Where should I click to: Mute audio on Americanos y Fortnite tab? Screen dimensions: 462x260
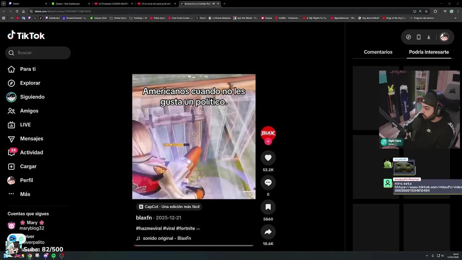pos(214,4)
